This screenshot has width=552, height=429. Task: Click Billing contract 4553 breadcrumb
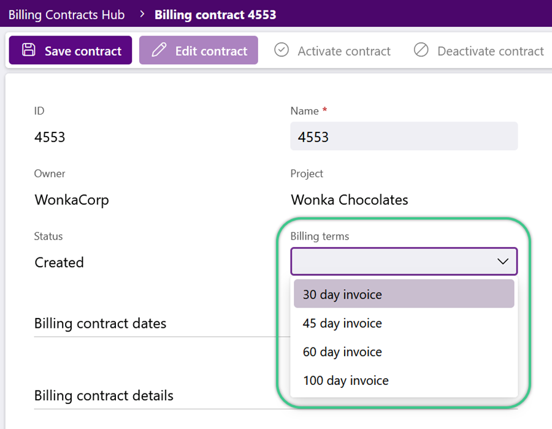(215, 15)
